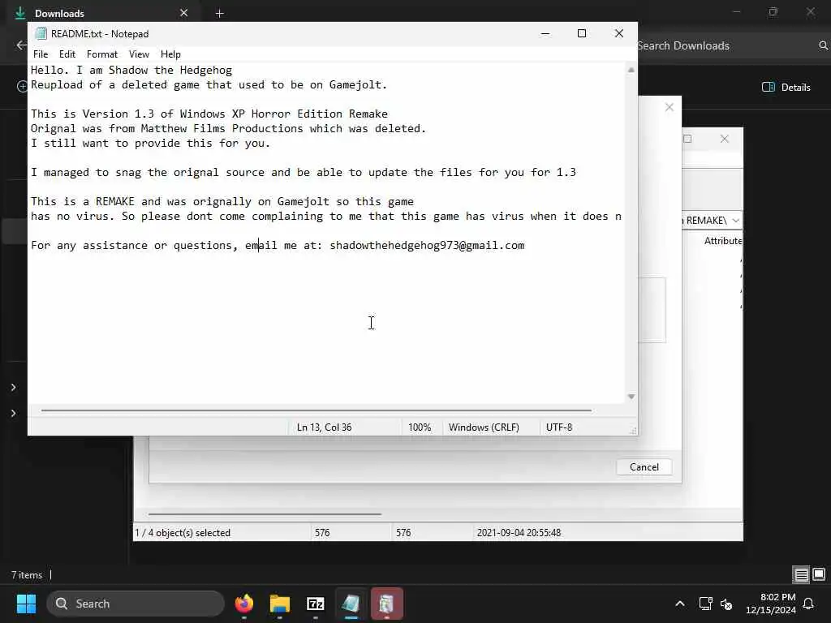The width and height of the screenshot is (831, 623).
Task: Expand the lower chevron in the navigation pane
Action: (13, 413)
